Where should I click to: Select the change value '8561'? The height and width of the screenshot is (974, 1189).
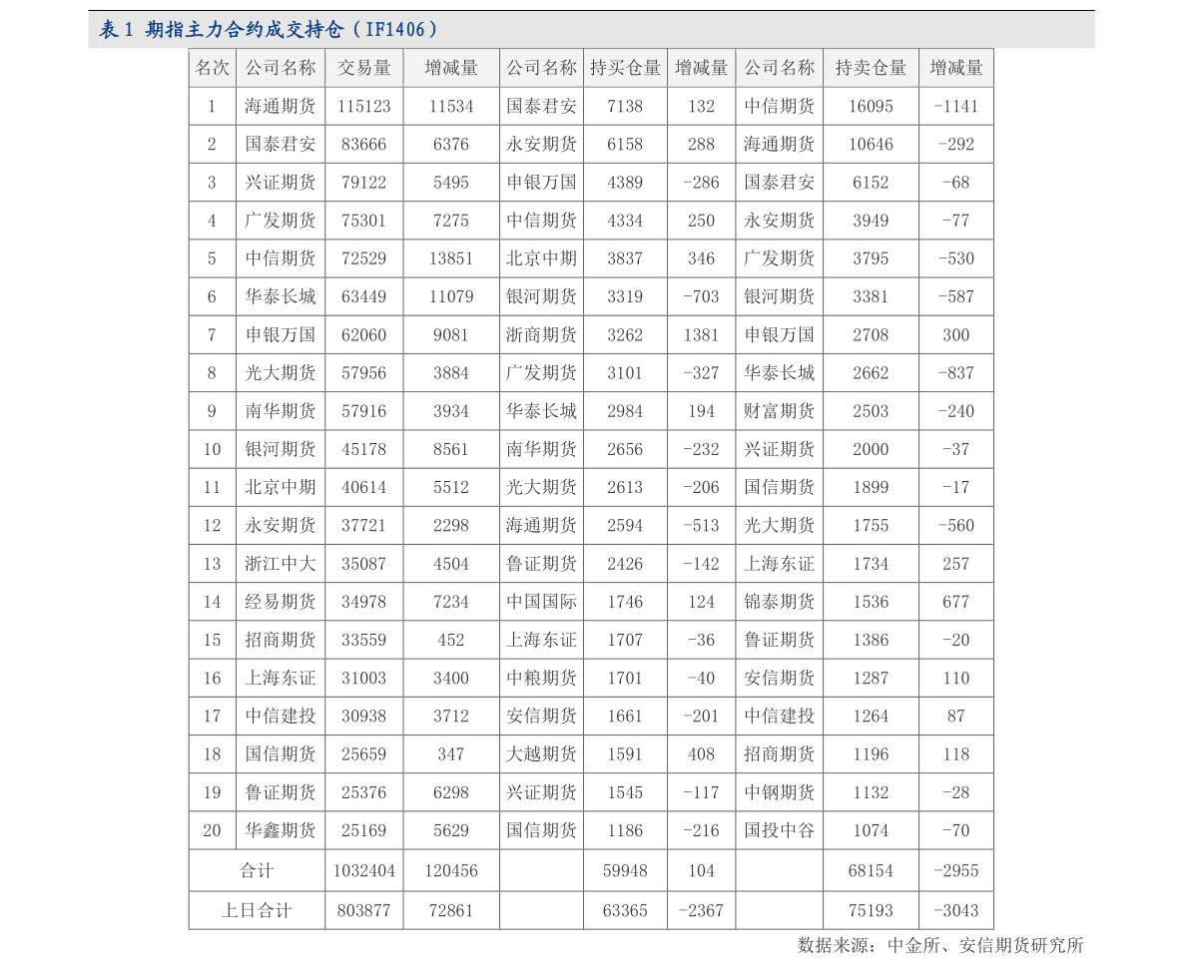[x=451, y=449]
